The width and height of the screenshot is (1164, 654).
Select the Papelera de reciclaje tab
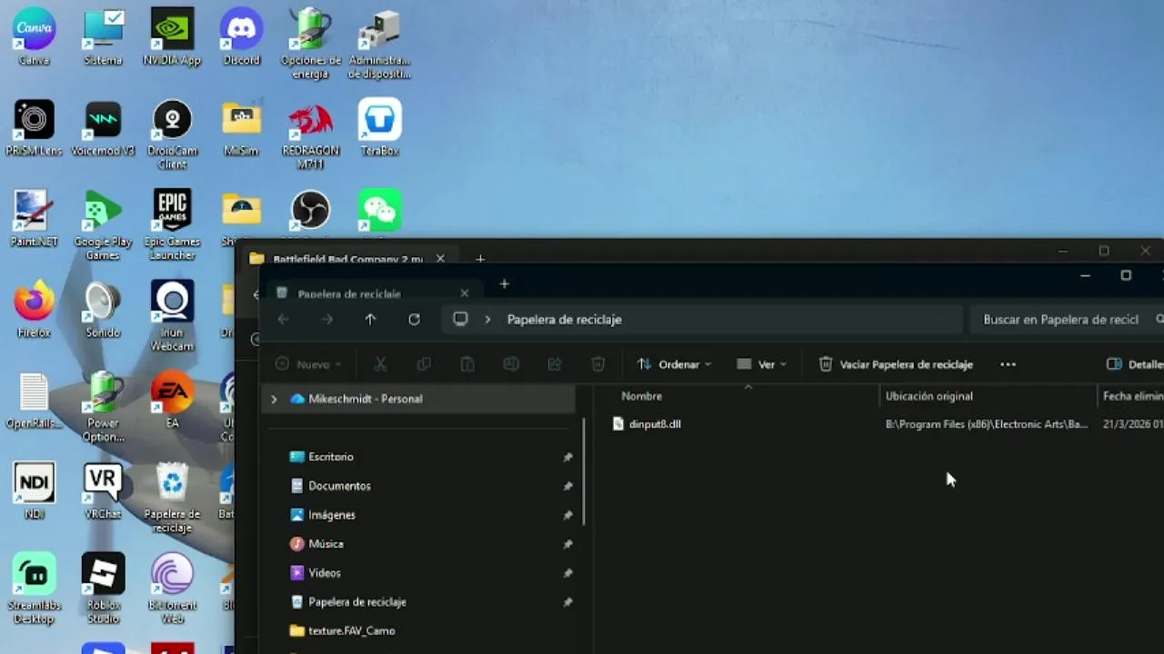pos(373,293)
